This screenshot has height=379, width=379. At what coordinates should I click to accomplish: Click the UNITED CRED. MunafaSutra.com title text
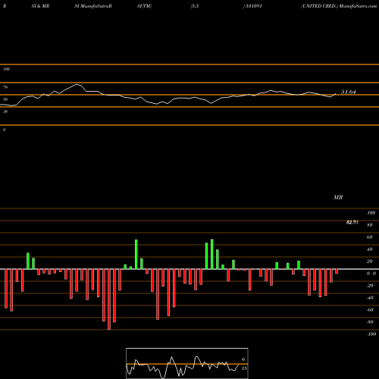point(339,6)
